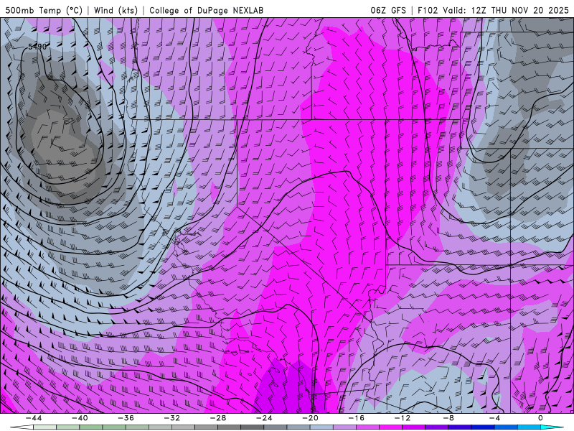Click the '-28' colorbar tick label
Image resolution: width=574 pixels, height=431 pixels.
pyautogui.click(x=218, y=418)
